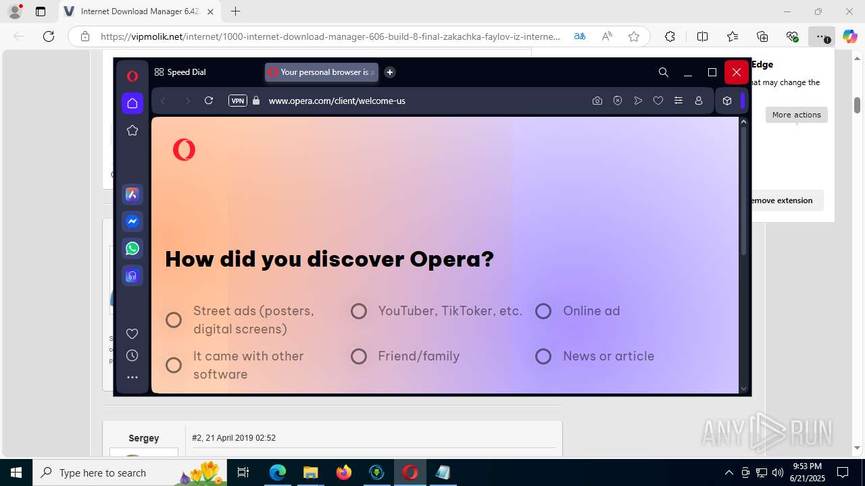This screenshot has height=486, width=865.
Task: Select 'Your personal browser is' Opera tab
Action: point(322,72)
